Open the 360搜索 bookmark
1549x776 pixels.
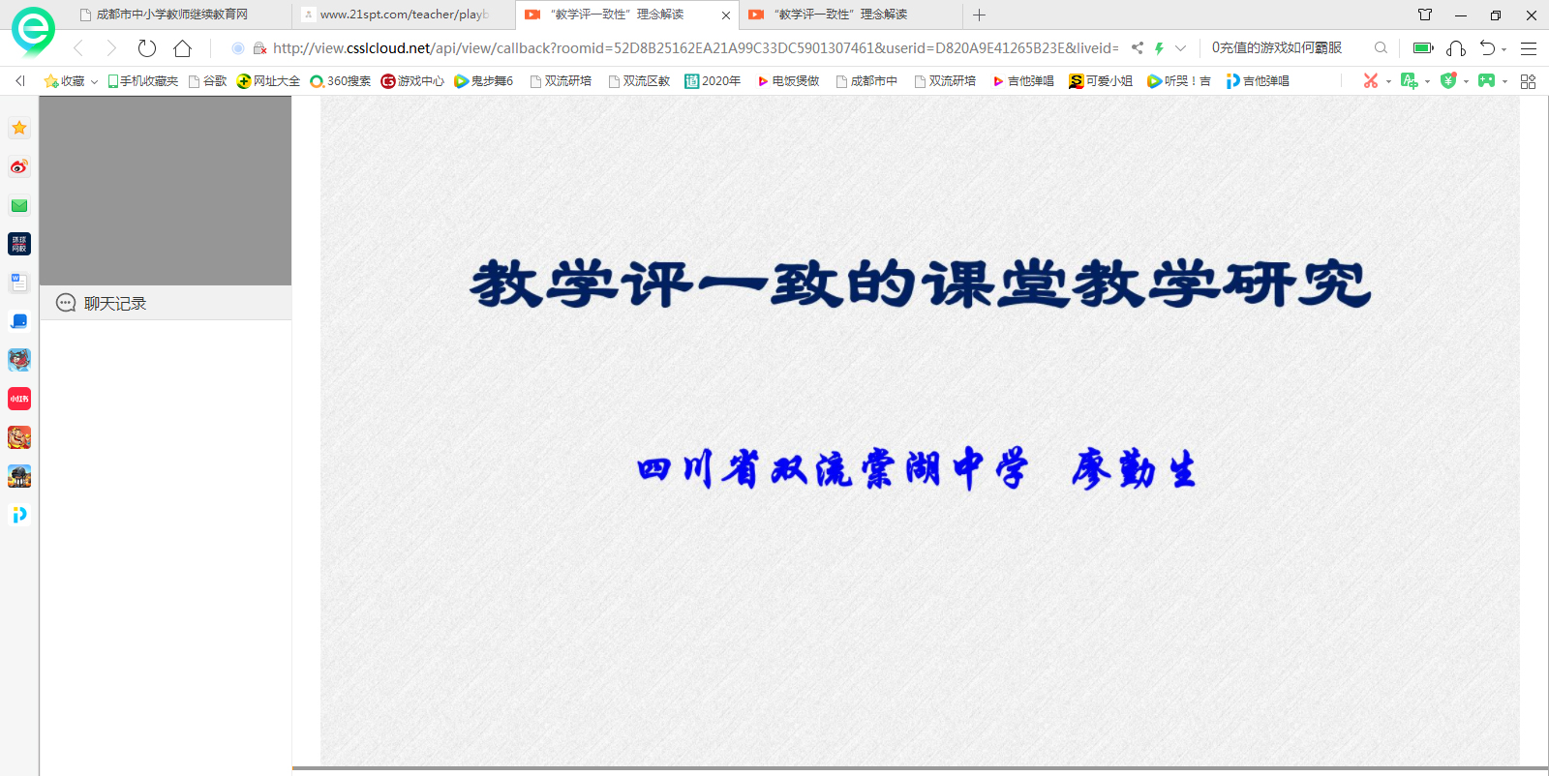[341, 81]
